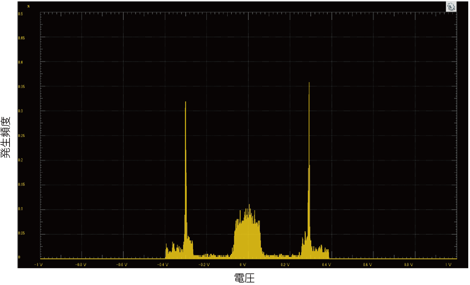Click the 0.4 V x-axis label

click(326, 264)
